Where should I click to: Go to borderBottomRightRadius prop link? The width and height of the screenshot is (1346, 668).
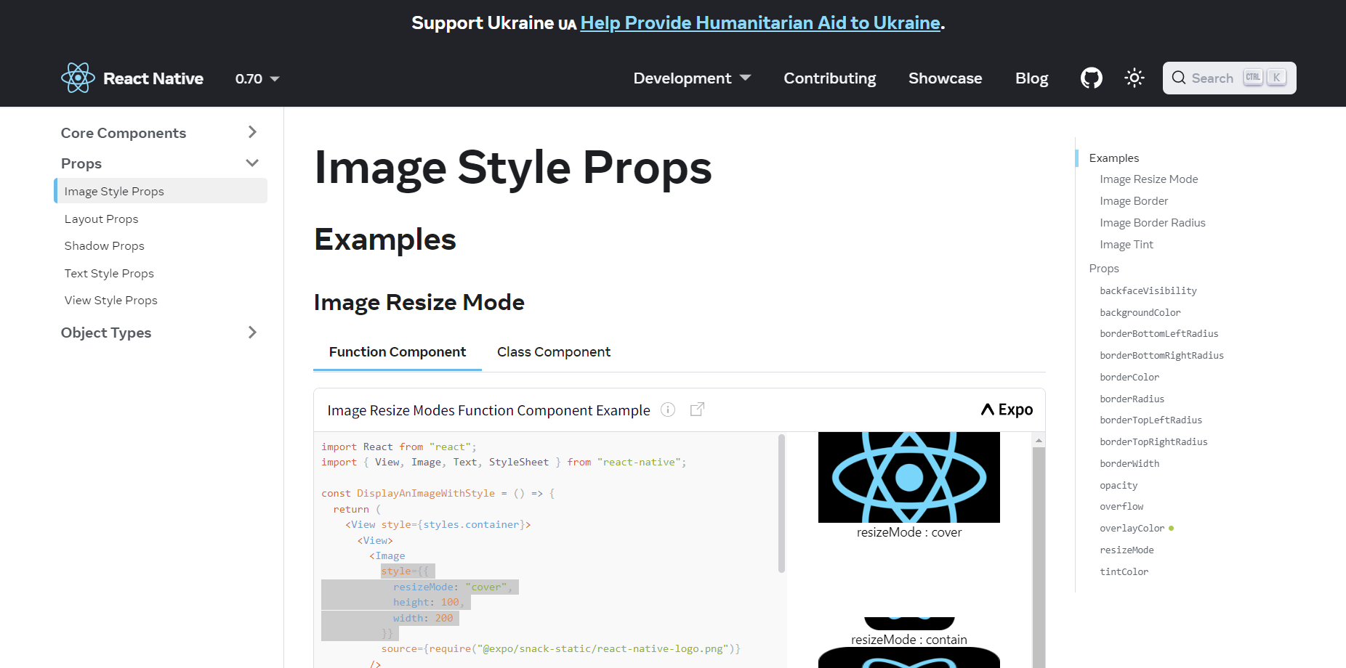click(x=1161, y=355)
